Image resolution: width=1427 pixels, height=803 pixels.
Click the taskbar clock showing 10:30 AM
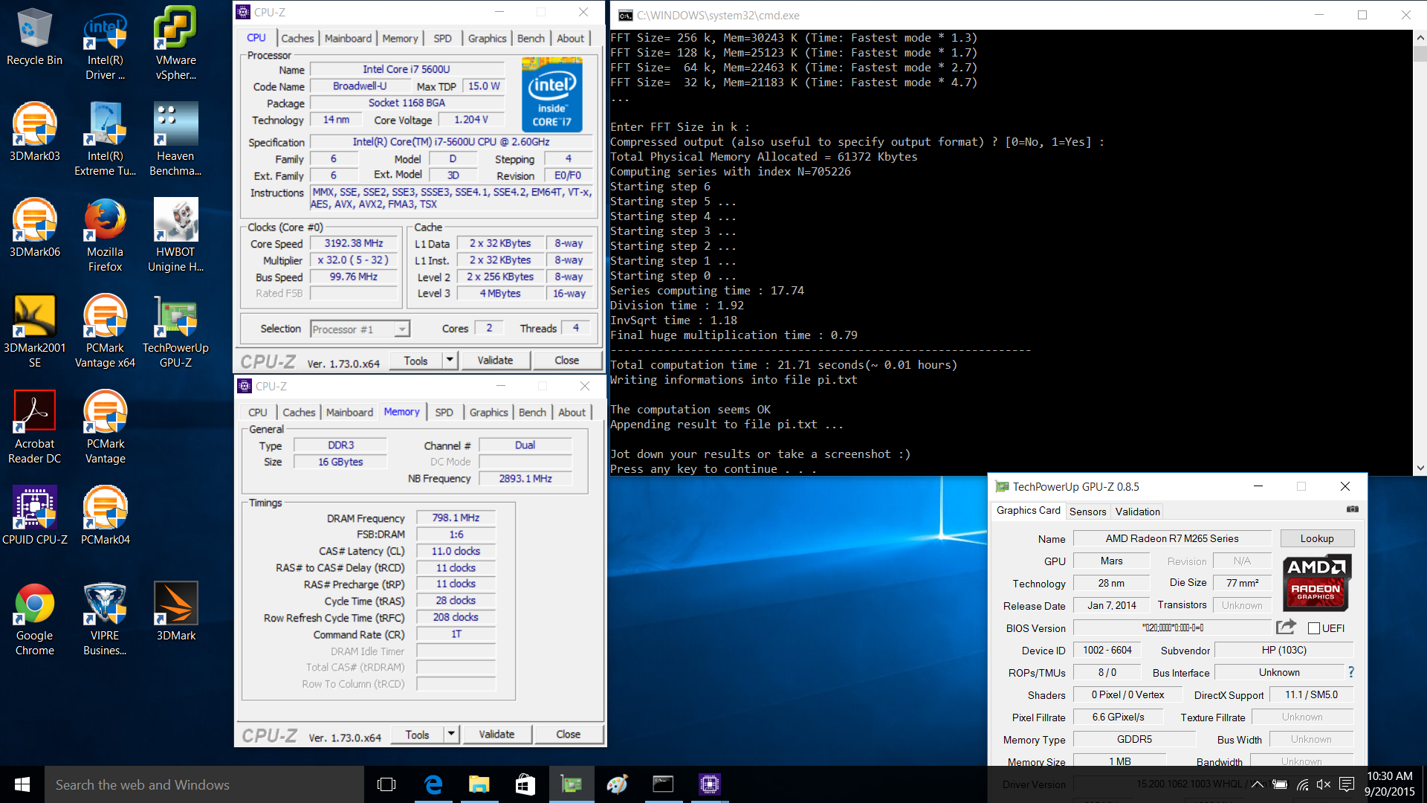point(1389,784)
